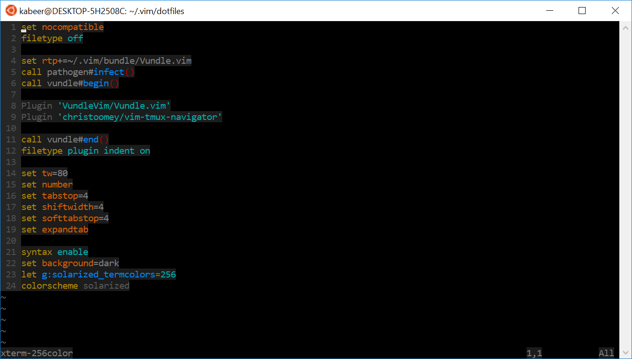
Task: Place cursor on 'let g:solarized_termcolors=256'
Action: click(98, 275)
